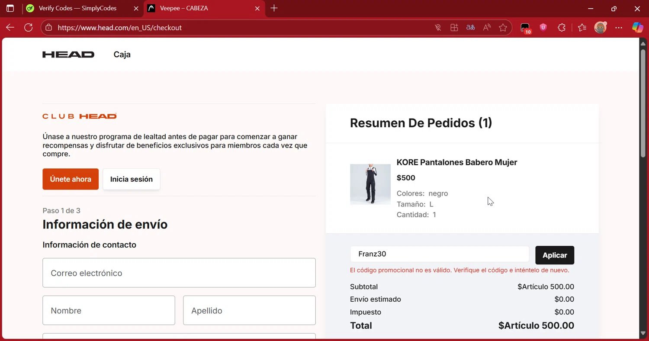Click the Tamaño: L text

tap(415, 204)
